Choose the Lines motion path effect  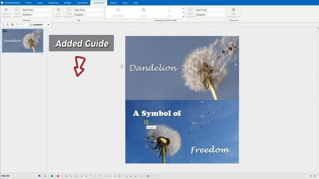pos(169,12)
